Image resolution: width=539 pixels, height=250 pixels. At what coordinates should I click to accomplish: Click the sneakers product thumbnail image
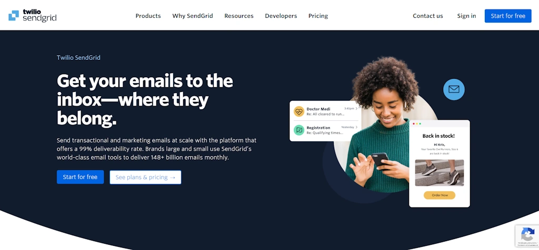440,173
